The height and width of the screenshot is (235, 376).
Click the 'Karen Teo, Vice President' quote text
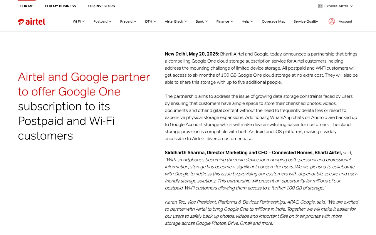pyautogui.click(x=190, y=202)
